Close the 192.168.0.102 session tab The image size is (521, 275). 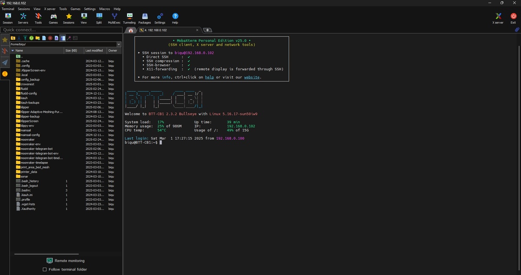click(197, 30)
